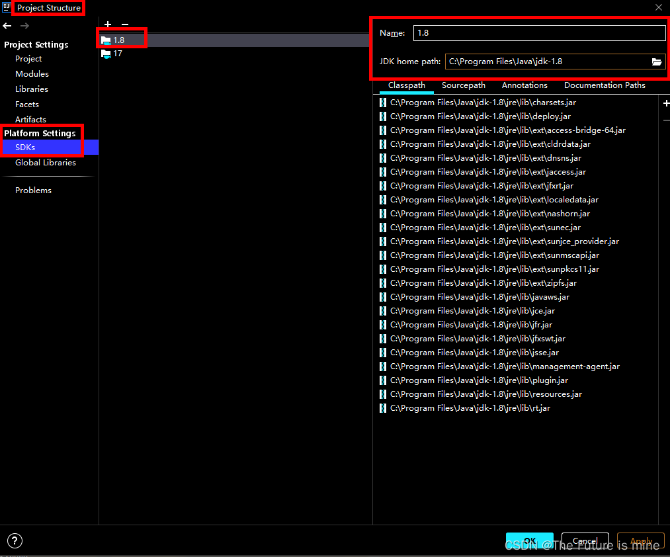The image size is (670, 557).
Task: Add classpath entry with right-side plus icon
Action: 666,103
